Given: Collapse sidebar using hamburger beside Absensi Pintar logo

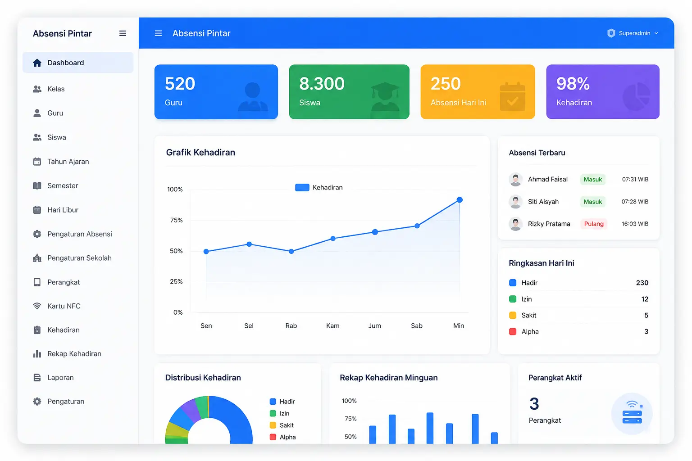Looking at the screenshot, I should coord(123,33).
